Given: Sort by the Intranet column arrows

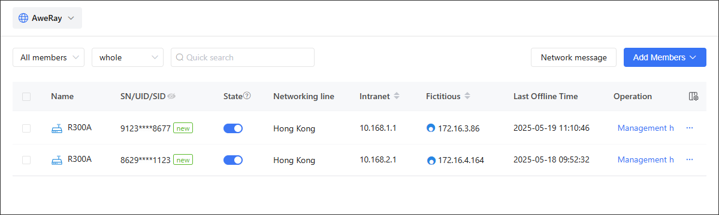Looking at the screenshot, I should (397, 96).
